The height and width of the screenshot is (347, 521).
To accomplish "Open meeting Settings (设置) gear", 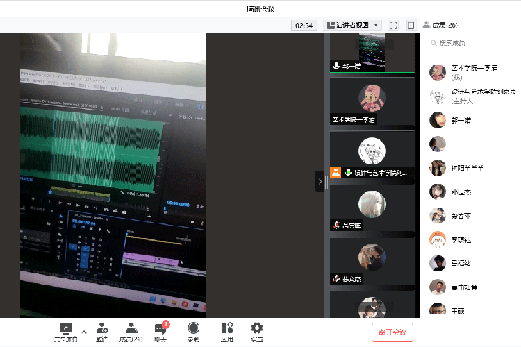I will click(257, 331).
